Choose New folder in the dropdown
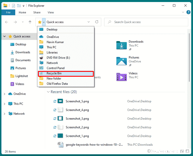 [66, 78]
